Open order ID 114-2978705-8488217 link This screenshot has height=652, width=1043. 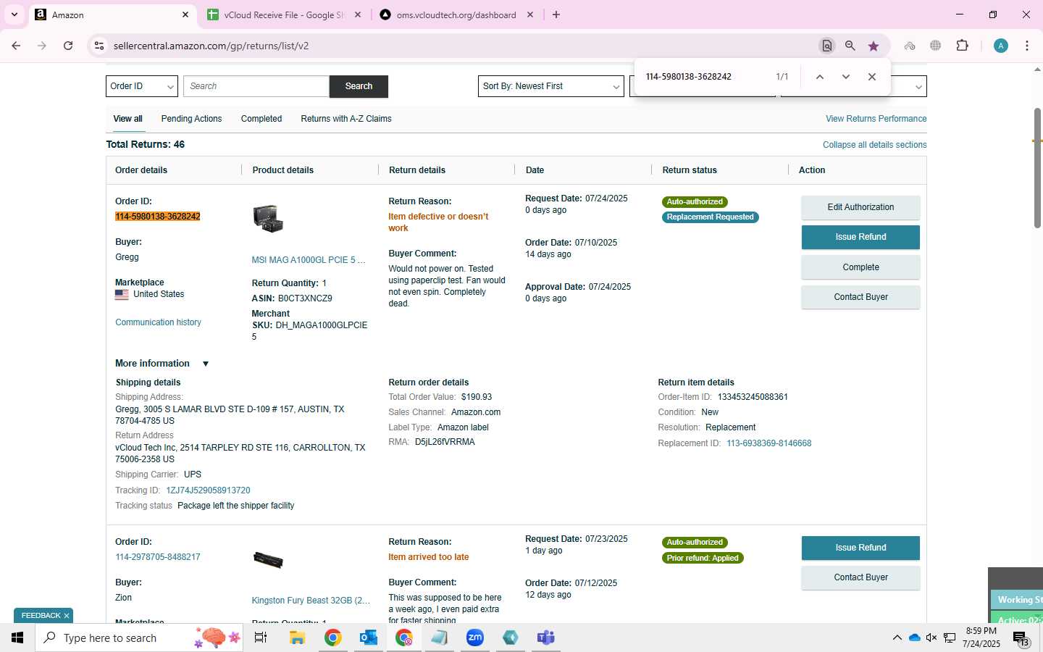[x=158, y=557]
